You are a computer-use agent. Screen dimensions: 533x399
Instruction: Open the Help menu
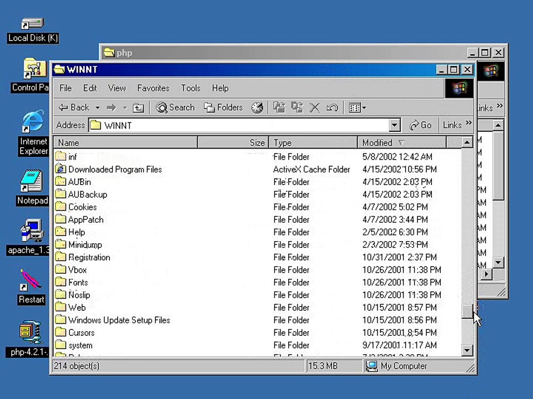pos(220,88)
